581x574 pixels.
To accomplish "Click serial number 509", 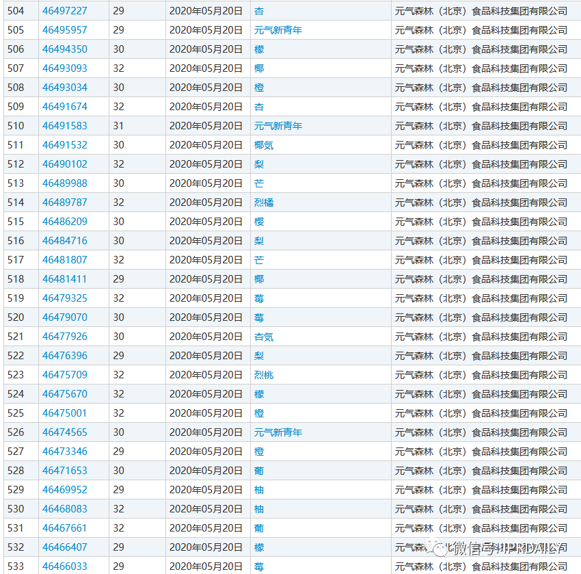I will coord(16,107).
